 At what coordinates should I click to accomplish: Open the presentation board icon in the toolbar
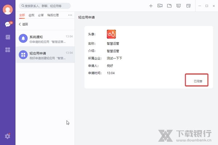point(178,6)
